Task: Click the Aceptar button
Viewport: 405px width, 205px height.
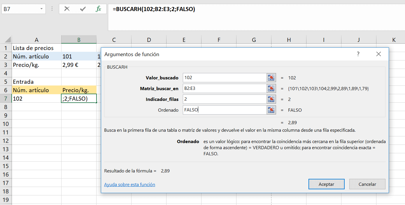Action: point(326,184)
